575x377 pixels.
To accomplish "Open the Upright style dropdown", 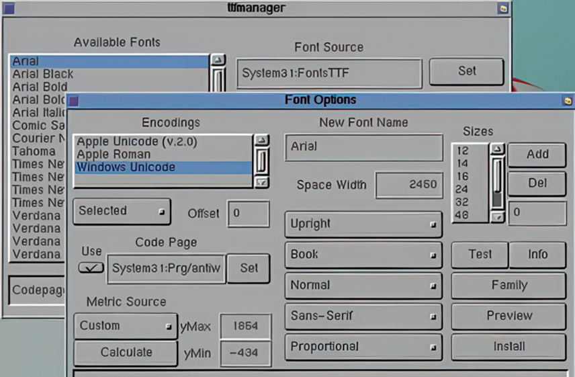I will (x=363, y=224).
